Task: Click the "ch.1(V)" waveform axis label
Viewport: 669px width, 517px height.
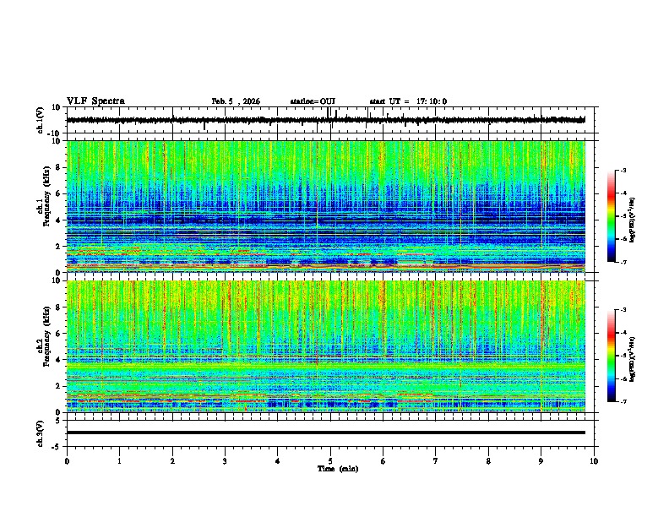Action: tap(40, 120)
